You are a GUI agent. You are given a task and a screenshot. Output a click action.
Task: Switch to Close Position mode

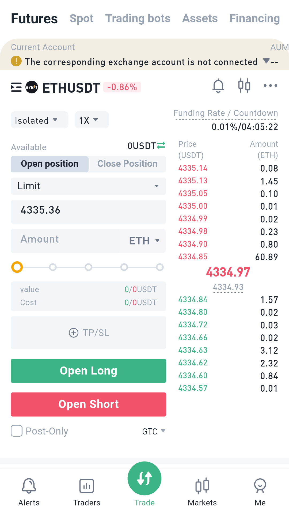[x=127, y=164]
